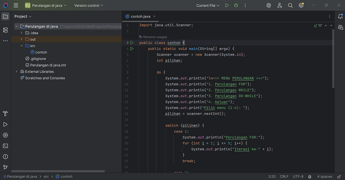Expand the .idea folder
This screenshot has width=345, height=180.
21,33
